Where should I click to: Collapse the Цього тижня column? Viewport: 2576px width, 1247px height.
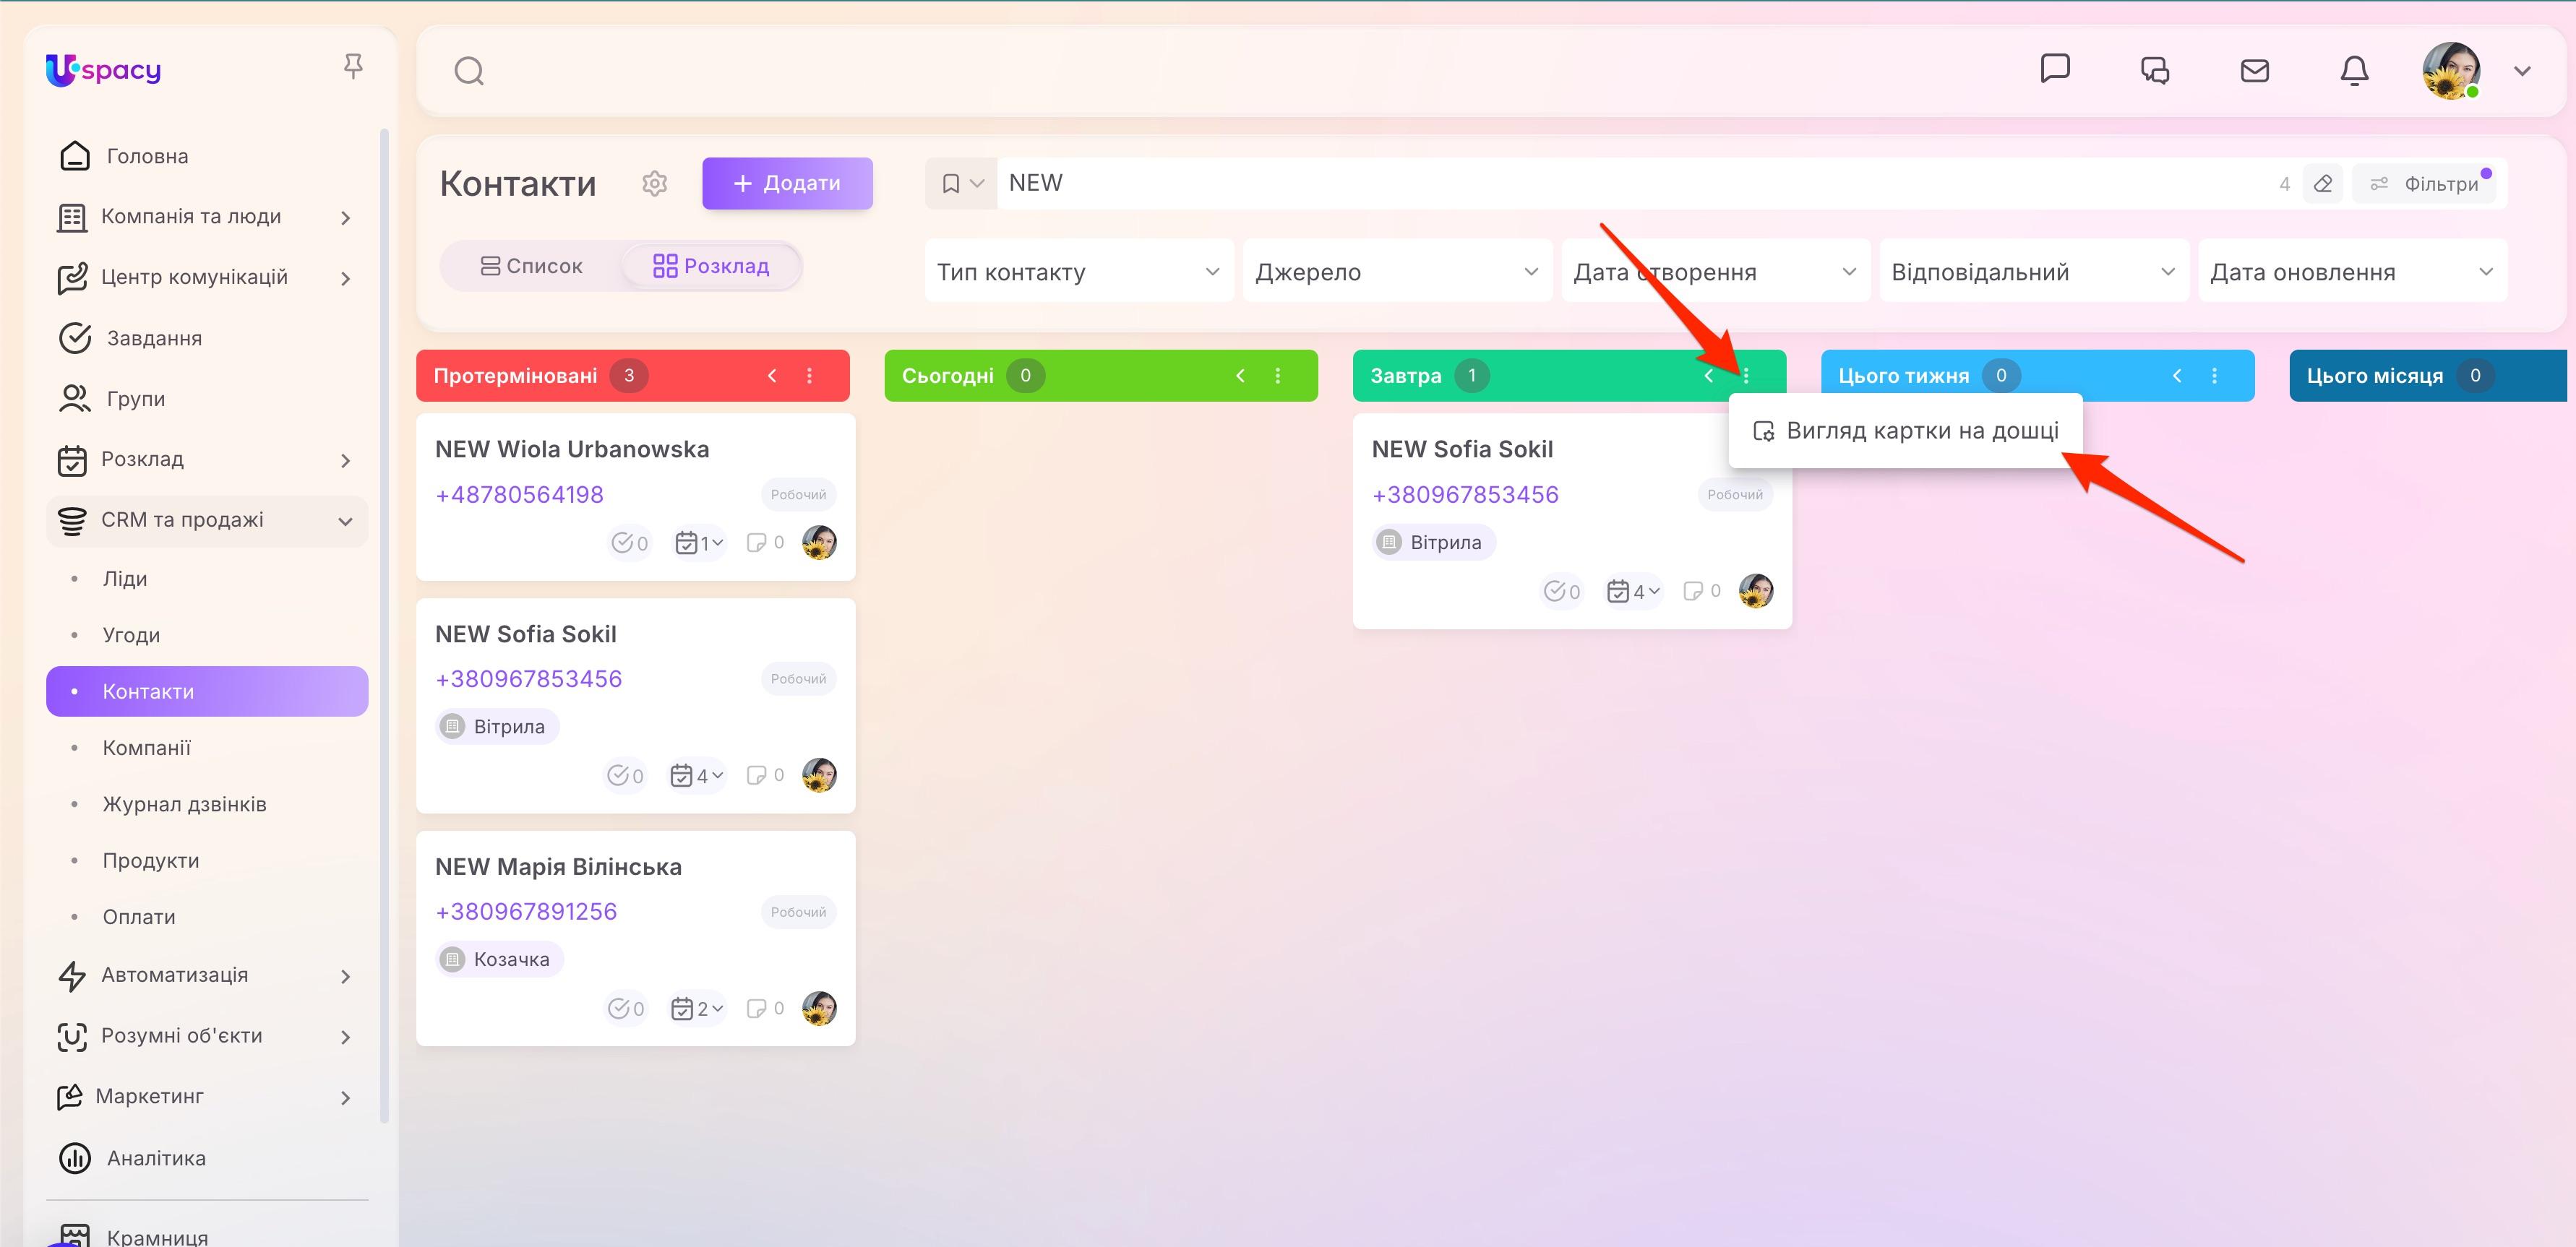pos(2177,376)
